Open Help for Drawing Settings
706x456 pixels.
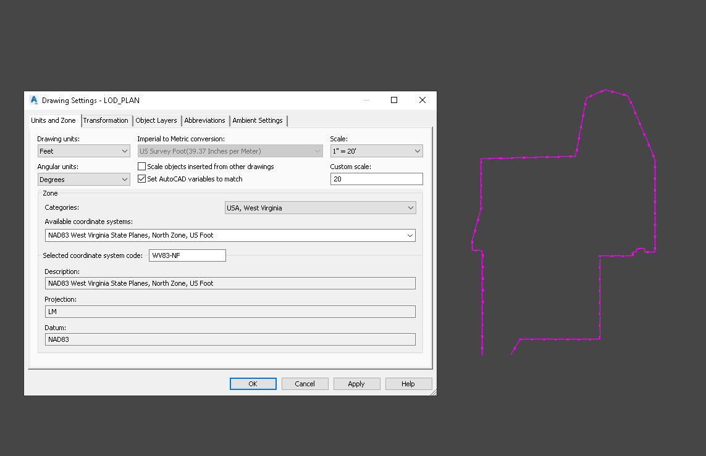[408, 383]
